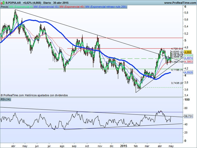Open MM (Exponencial 4) indicator settings
The width and height of the screenshot is (197, 148).
[21, 7]
